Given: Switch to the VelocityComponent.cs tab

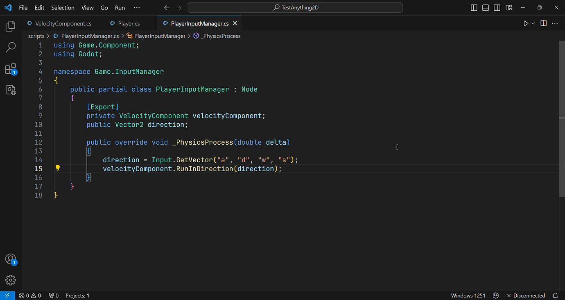Looking at the screenshot, I should point(63,23).
